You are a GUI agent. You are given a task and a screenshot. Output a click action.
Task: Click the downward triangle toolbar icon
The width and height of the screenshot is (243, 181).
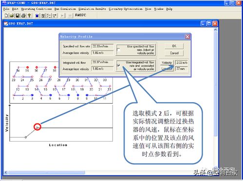coord(55,16)
